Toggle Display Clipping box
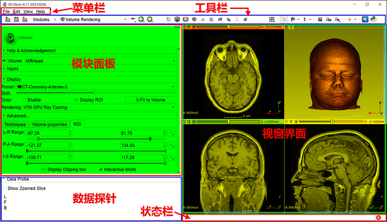Screen dimensions: 387x222 pos(44,169)
